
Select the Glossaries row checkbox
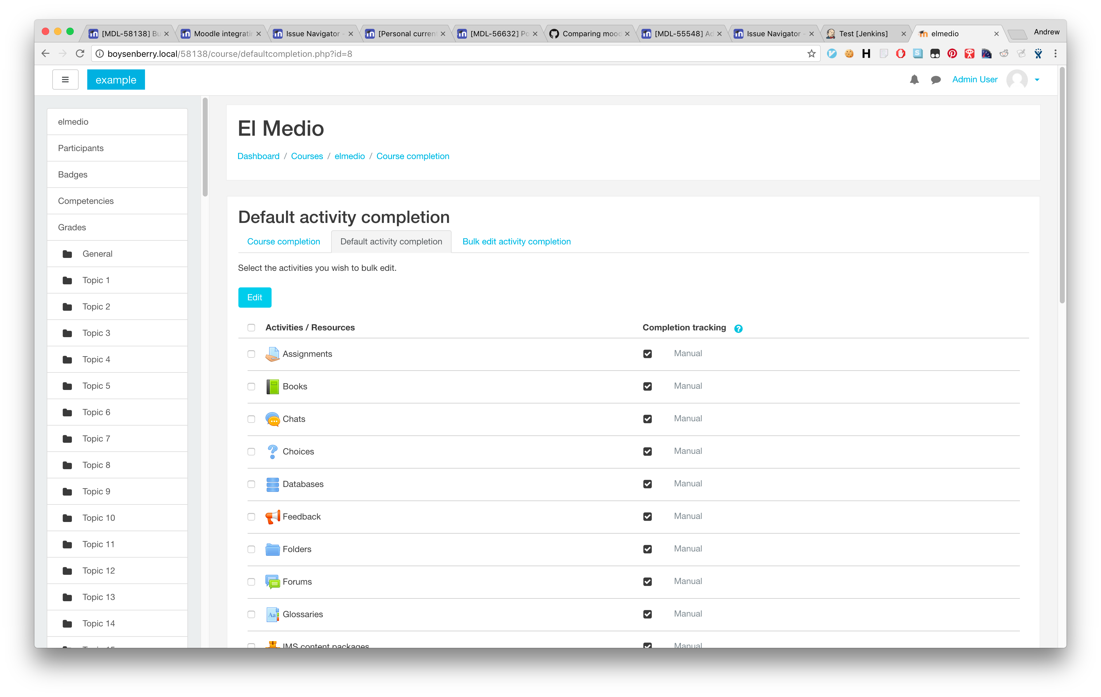coord(251,614)
